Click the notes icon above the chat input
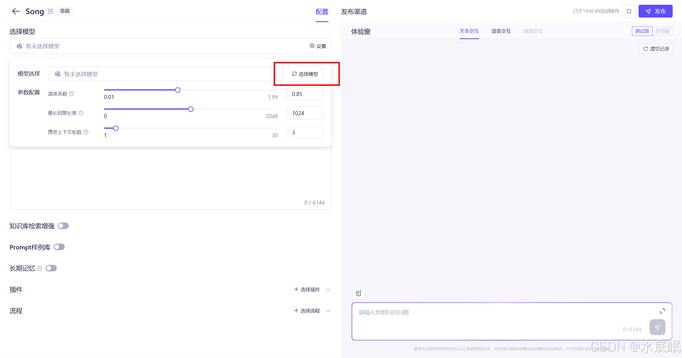Screen dimensions: 682x358 click(359, 293)
